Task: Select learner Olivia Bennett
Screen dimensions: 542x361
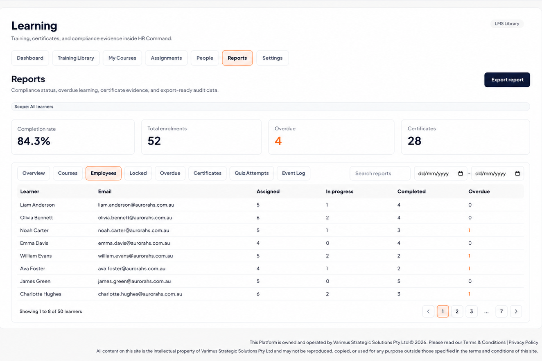Action: (36, 217)
